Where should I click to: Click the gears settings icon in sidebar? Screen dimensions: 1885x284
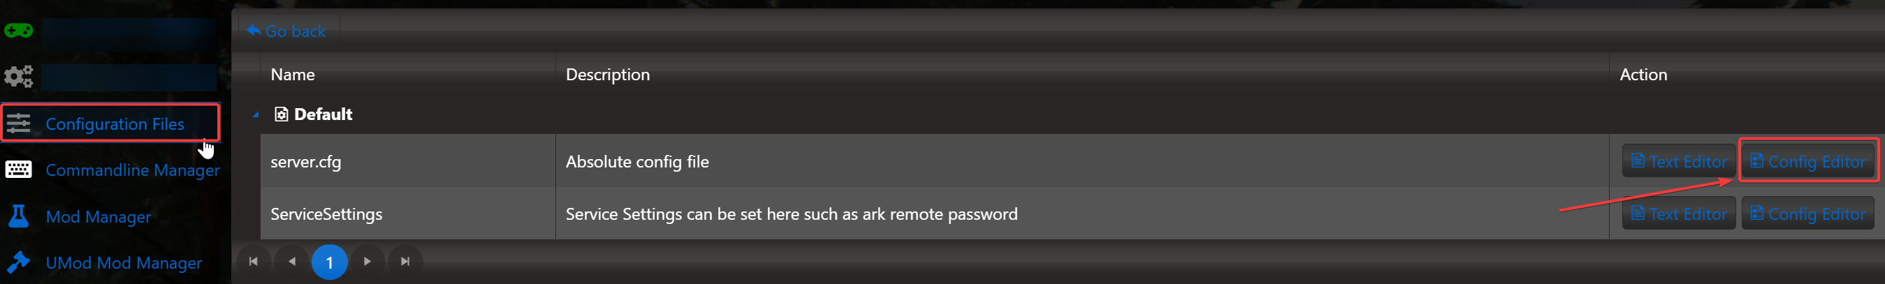[x=18, y=76]
